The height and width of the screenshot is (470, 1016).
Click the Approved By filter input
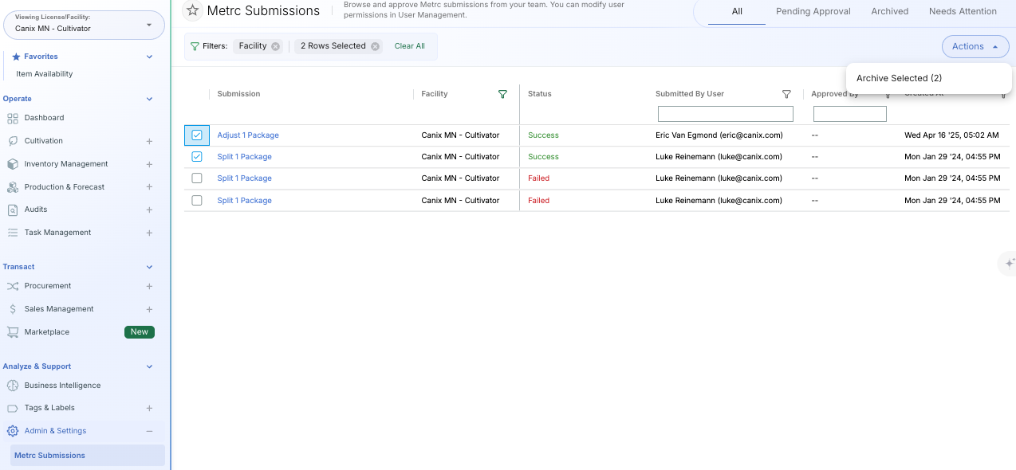(x=850, y=114)
